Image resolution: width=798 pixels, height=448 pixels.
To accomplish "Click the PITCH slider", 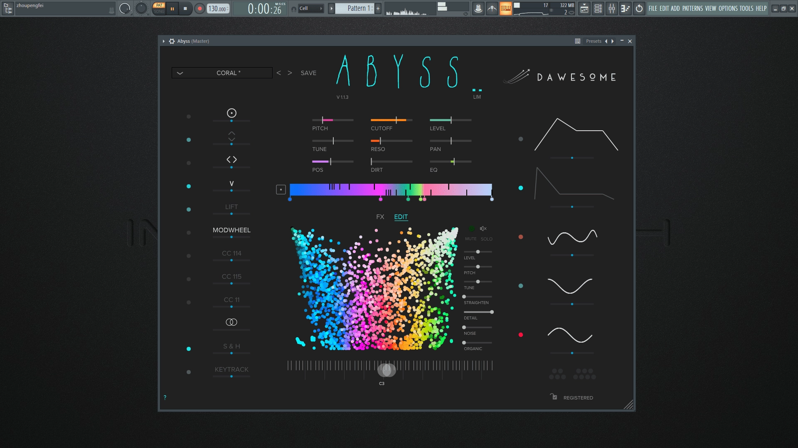I will pos(333,120).
